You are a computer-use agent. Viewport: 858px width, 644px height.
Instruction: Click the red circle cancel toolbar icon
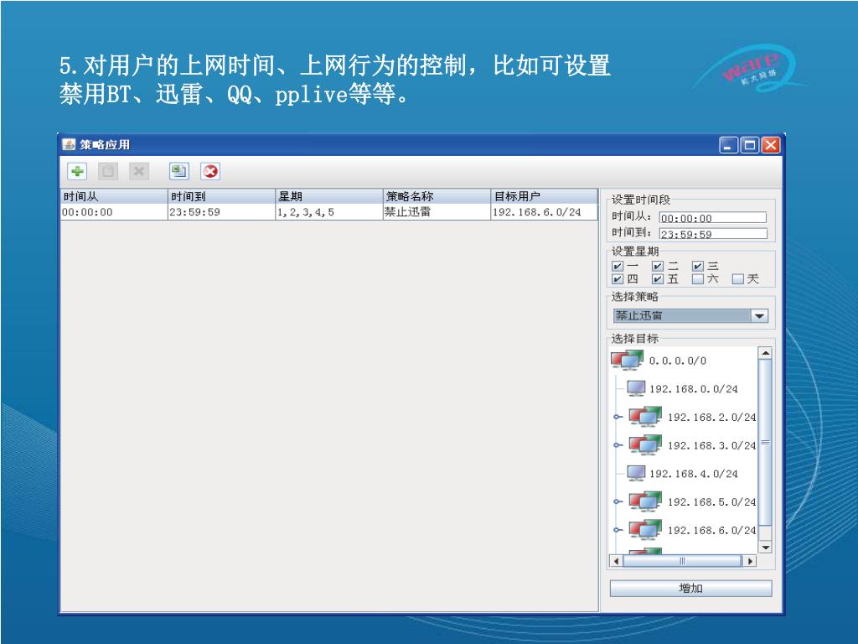[210, 171]
